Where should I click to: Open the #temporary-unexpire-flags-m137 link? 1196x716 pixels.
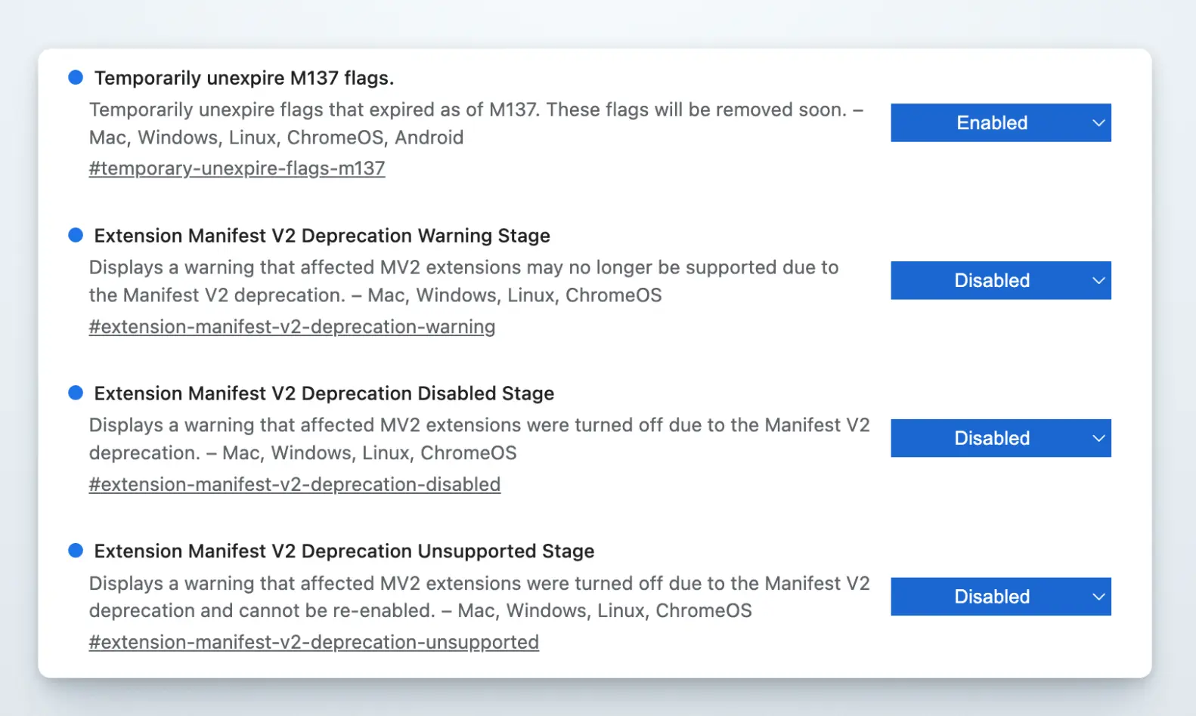pyautogui.click(x=237, y=168)
